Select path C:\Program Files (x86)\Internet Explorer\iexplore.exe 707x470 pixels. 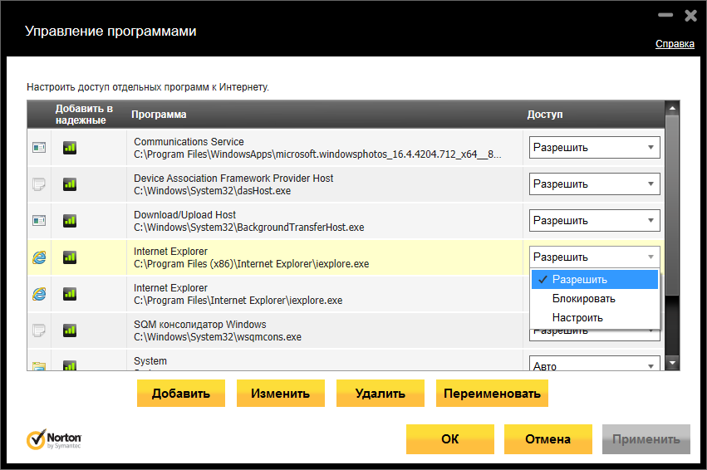tap(251, 263)
